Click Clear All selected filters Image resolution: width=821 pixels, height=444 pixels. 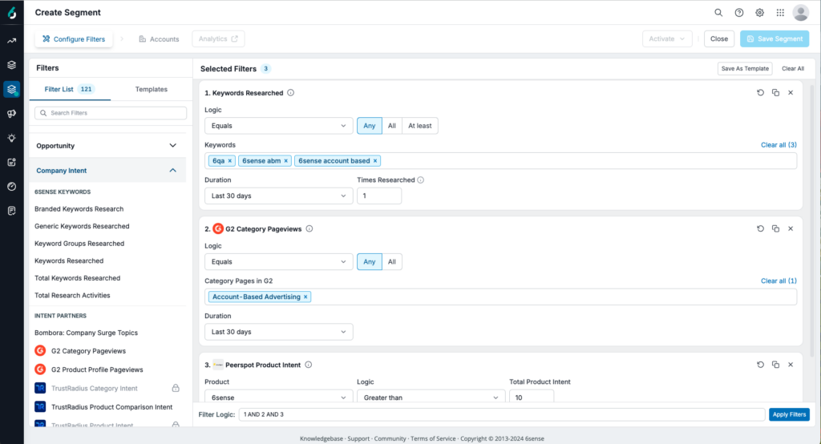(793, 69)
